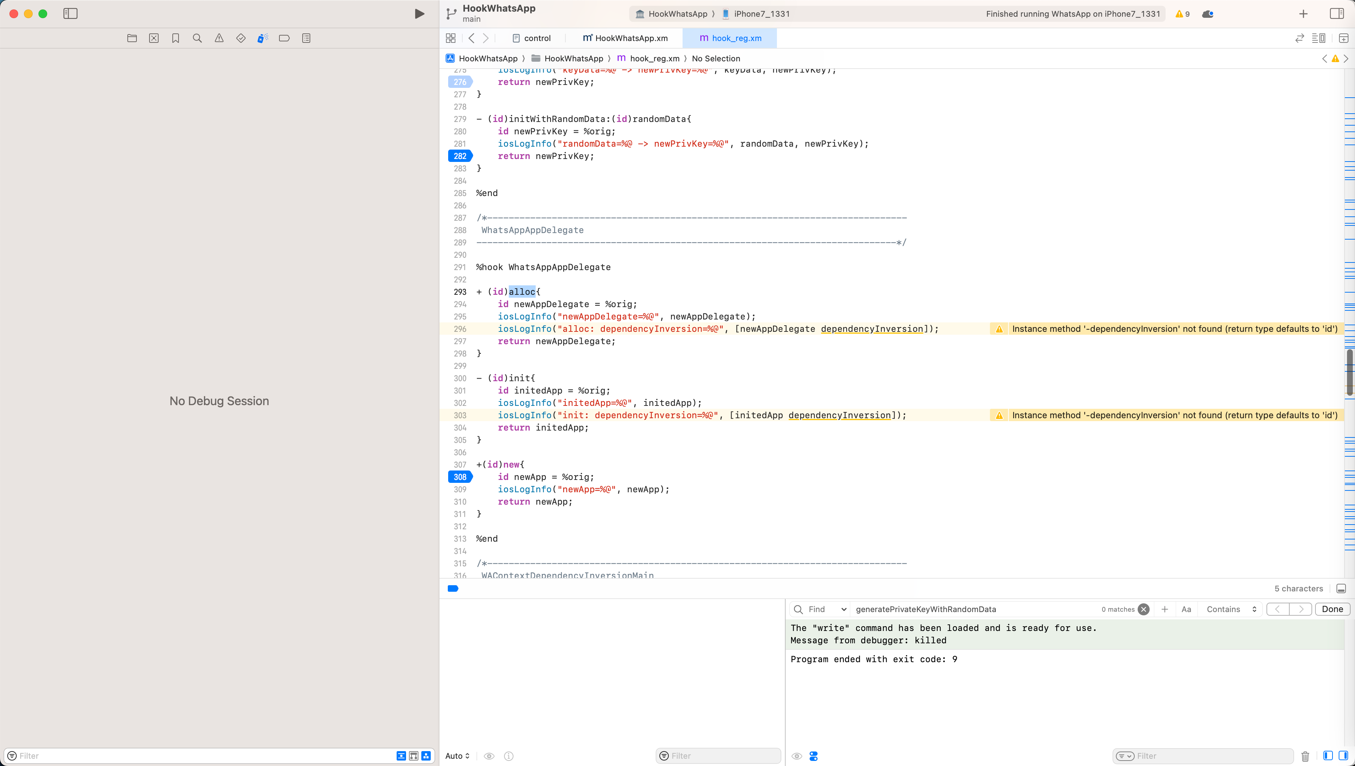Open the Find navigator magnifier icon
This screenshot has height=766, width=1355.
[x=197, y=38]
